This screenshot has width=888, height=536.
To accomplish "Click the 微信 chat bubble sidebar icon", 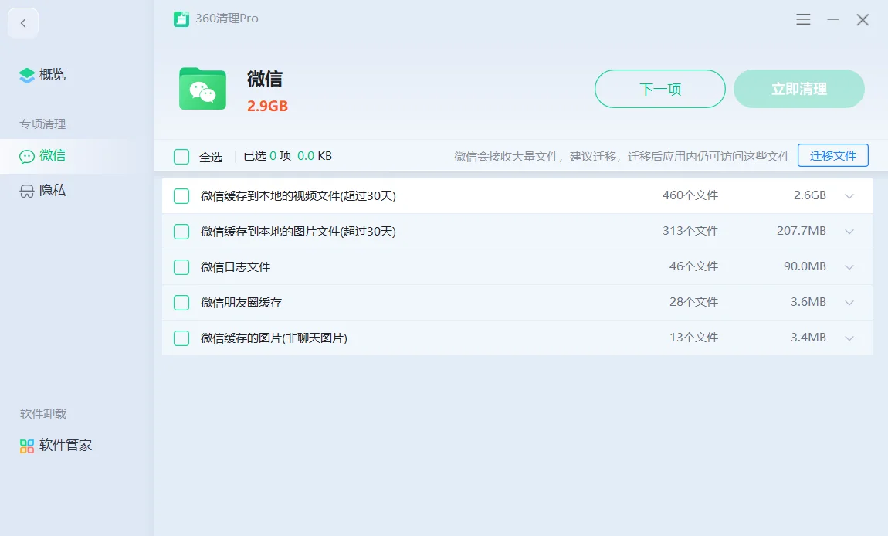I will point(26,156).
